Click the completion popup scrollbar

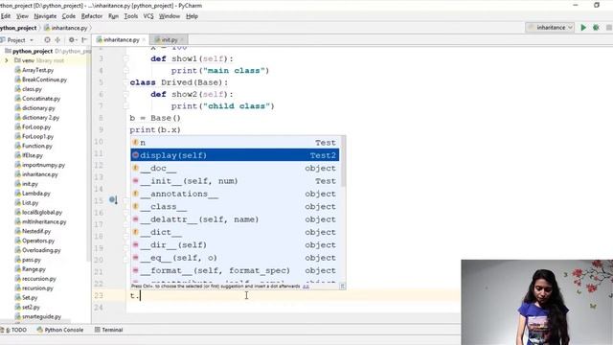click(x=343, y=161)
